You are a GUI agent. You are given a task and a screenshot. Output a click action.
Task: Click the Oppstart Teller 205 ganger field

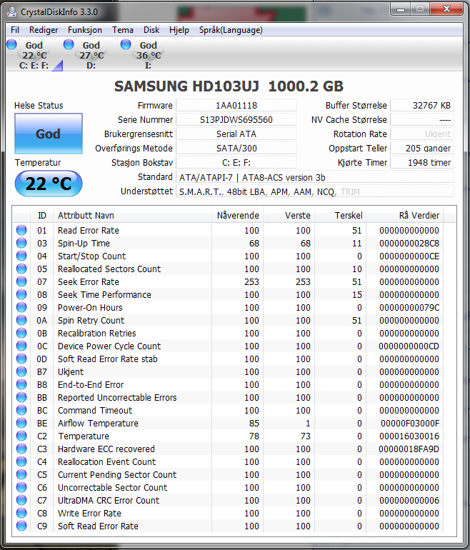click(x=422, y=149)
